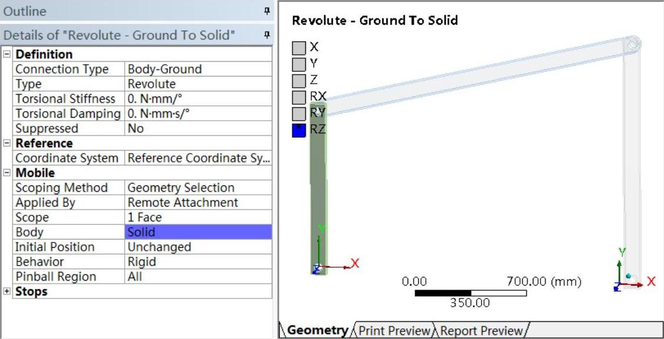Click the Suppressed value field showing No
The image size is (664, 339).
197,129
